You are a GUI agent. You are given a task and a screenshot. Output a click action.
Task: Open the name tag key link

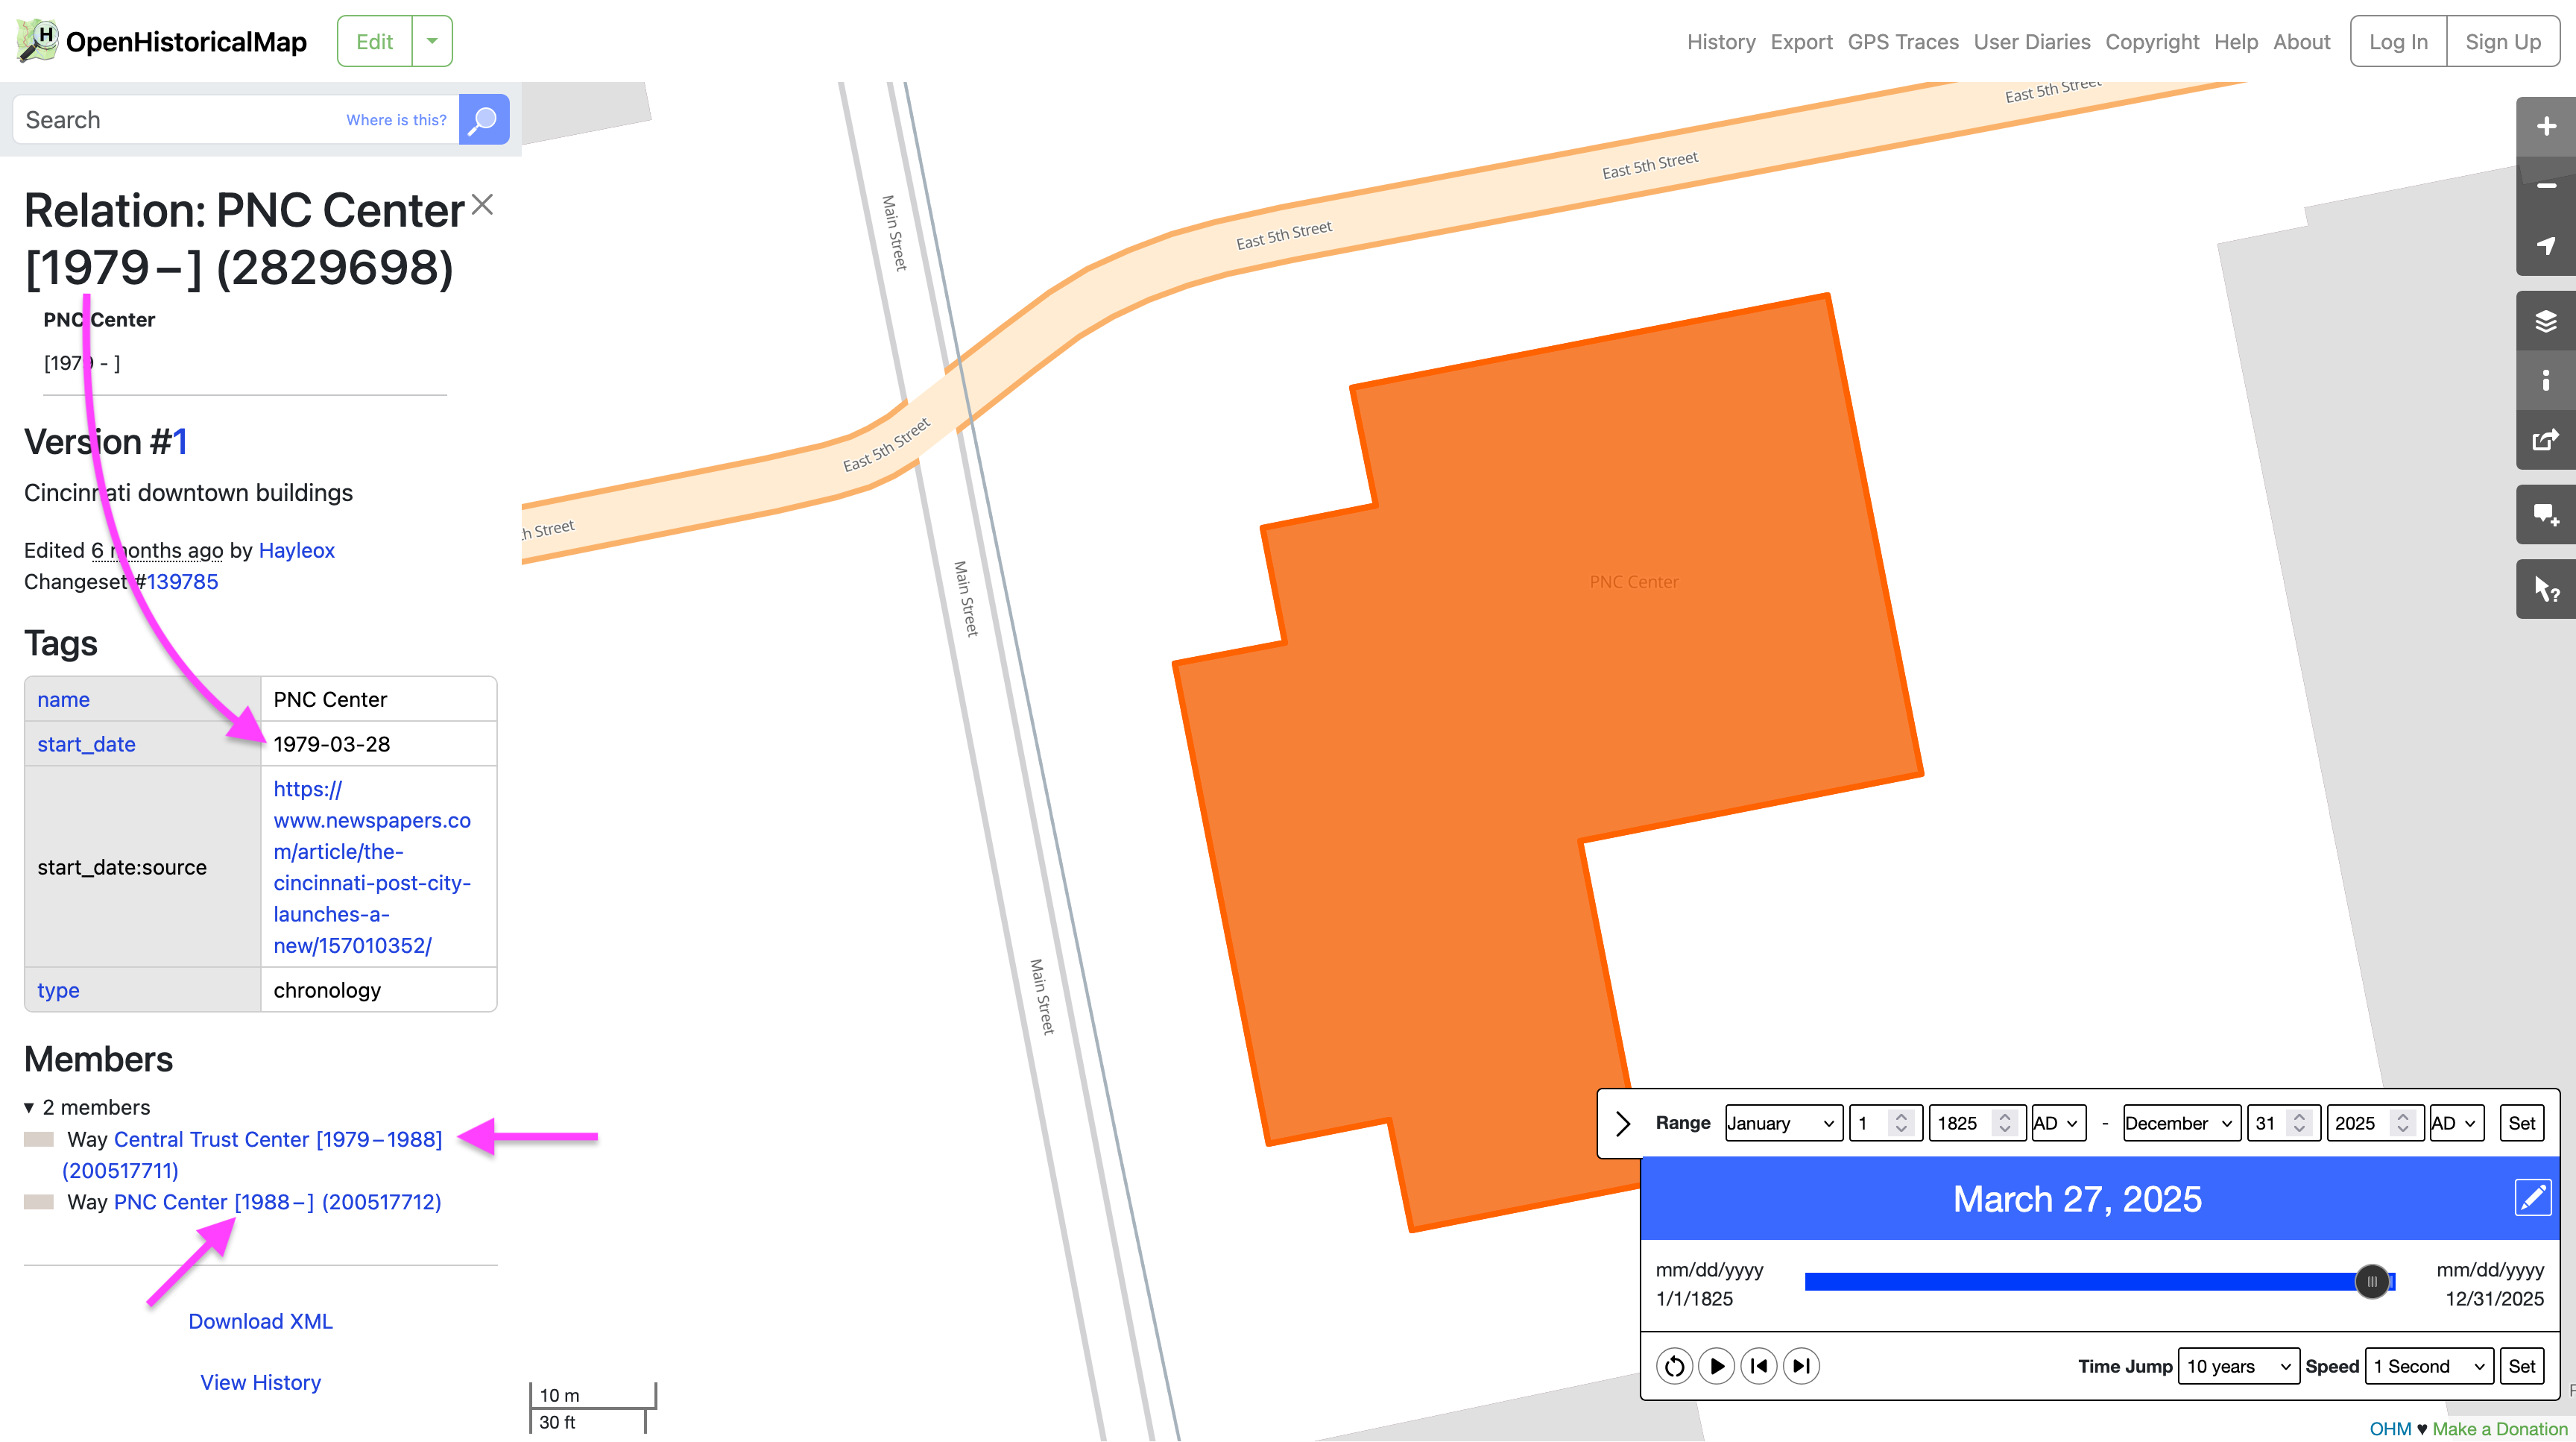pos(63,699)
